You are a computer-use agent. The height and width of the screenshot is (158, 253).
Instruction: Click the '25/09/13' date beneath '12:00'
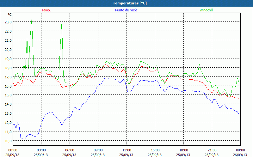pos(126,155)
